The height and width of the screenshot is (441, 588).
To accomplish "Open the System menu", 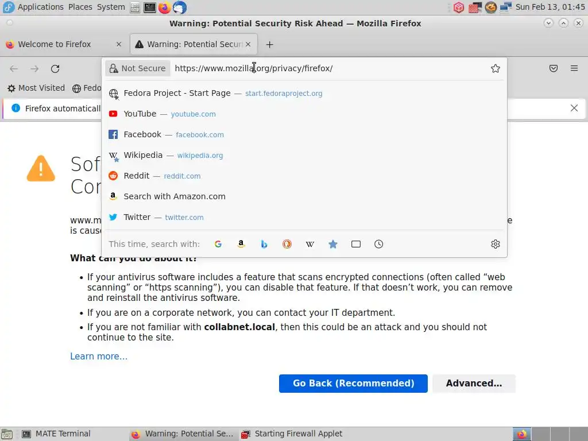I will pyautogui.click(x=111, y=7).
